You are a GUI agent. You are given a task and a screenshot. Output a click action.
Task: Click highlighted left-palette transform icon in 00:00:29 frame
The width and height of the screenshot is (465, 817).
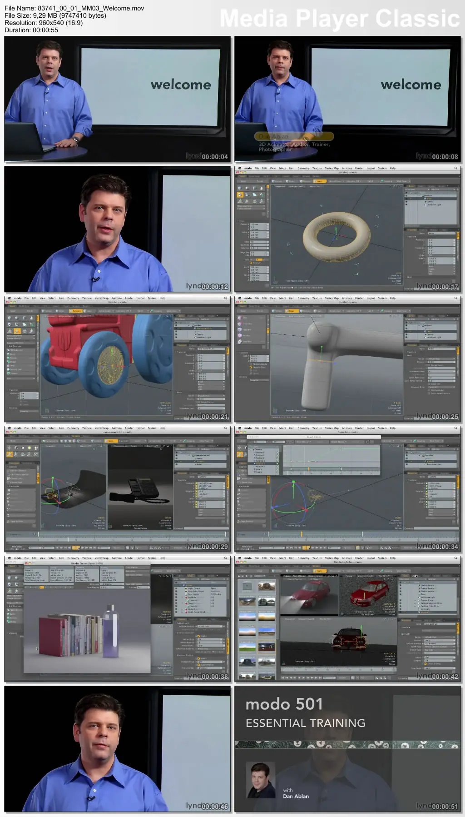(10, 454)
